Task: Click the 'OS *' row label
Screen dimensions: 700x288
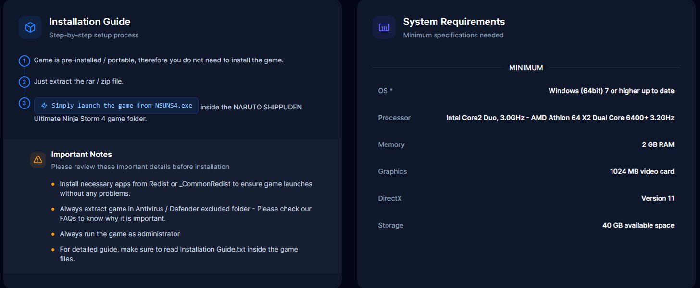Action: coord(386,91)
